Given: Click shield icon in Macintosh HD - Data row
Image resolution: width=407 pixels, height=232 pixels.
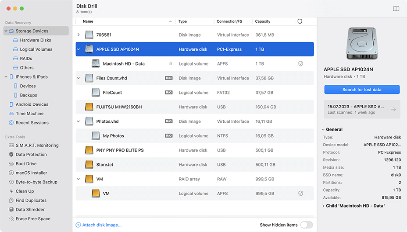Looking at the screenshot, I should pyautogui.click(x=300, y=64).
